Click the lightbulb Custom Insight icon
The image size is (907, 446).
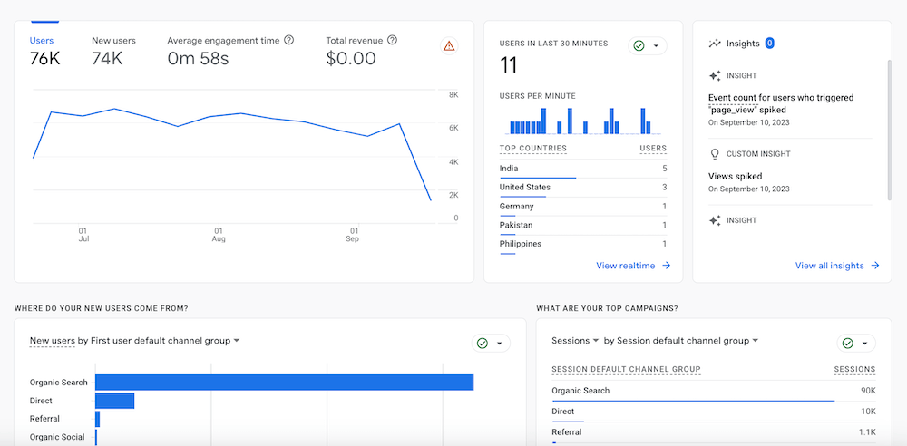point(715,154)
